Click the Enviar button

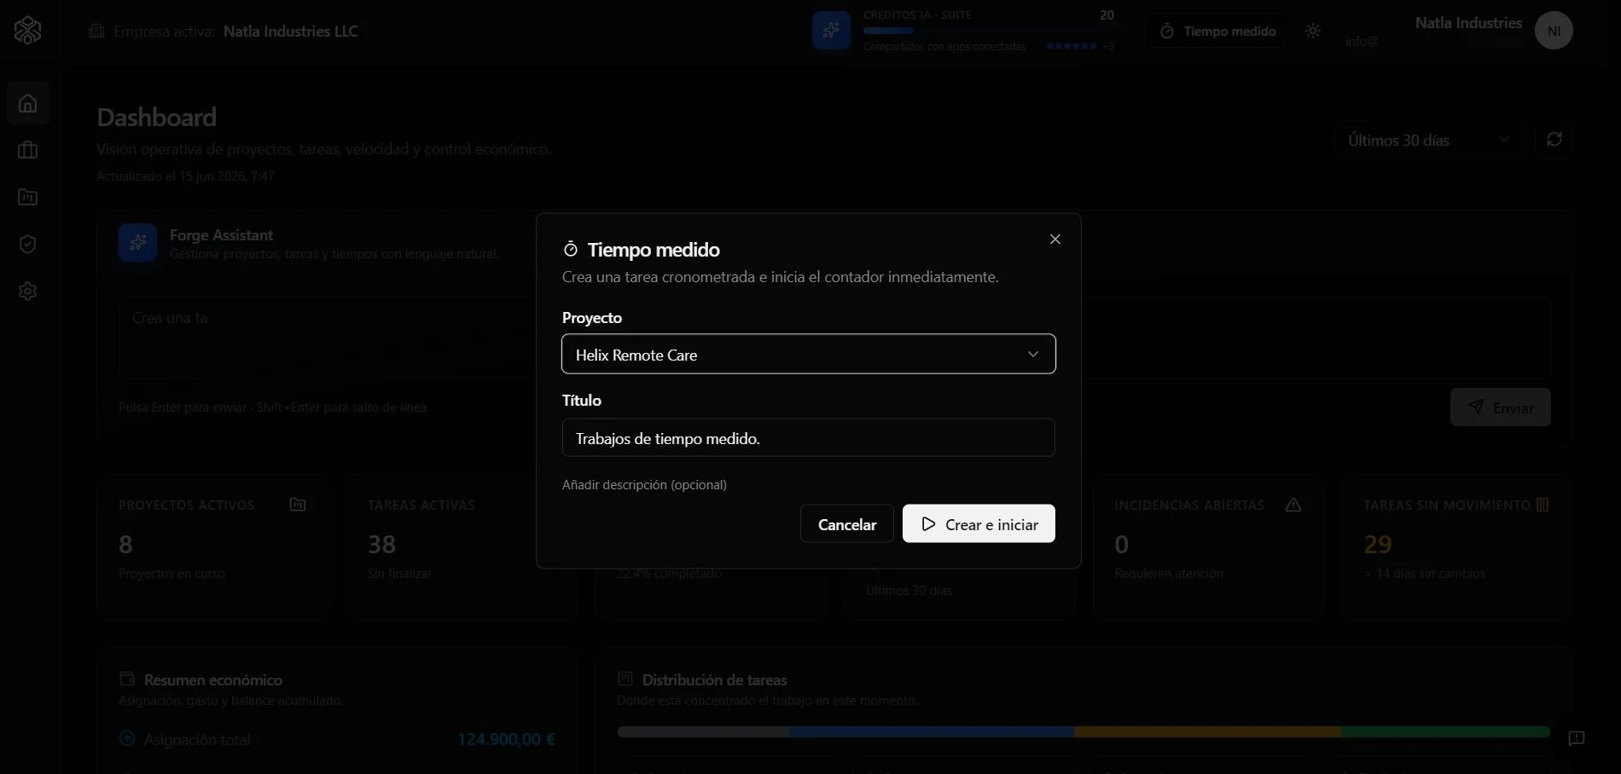coord(1500,407)
